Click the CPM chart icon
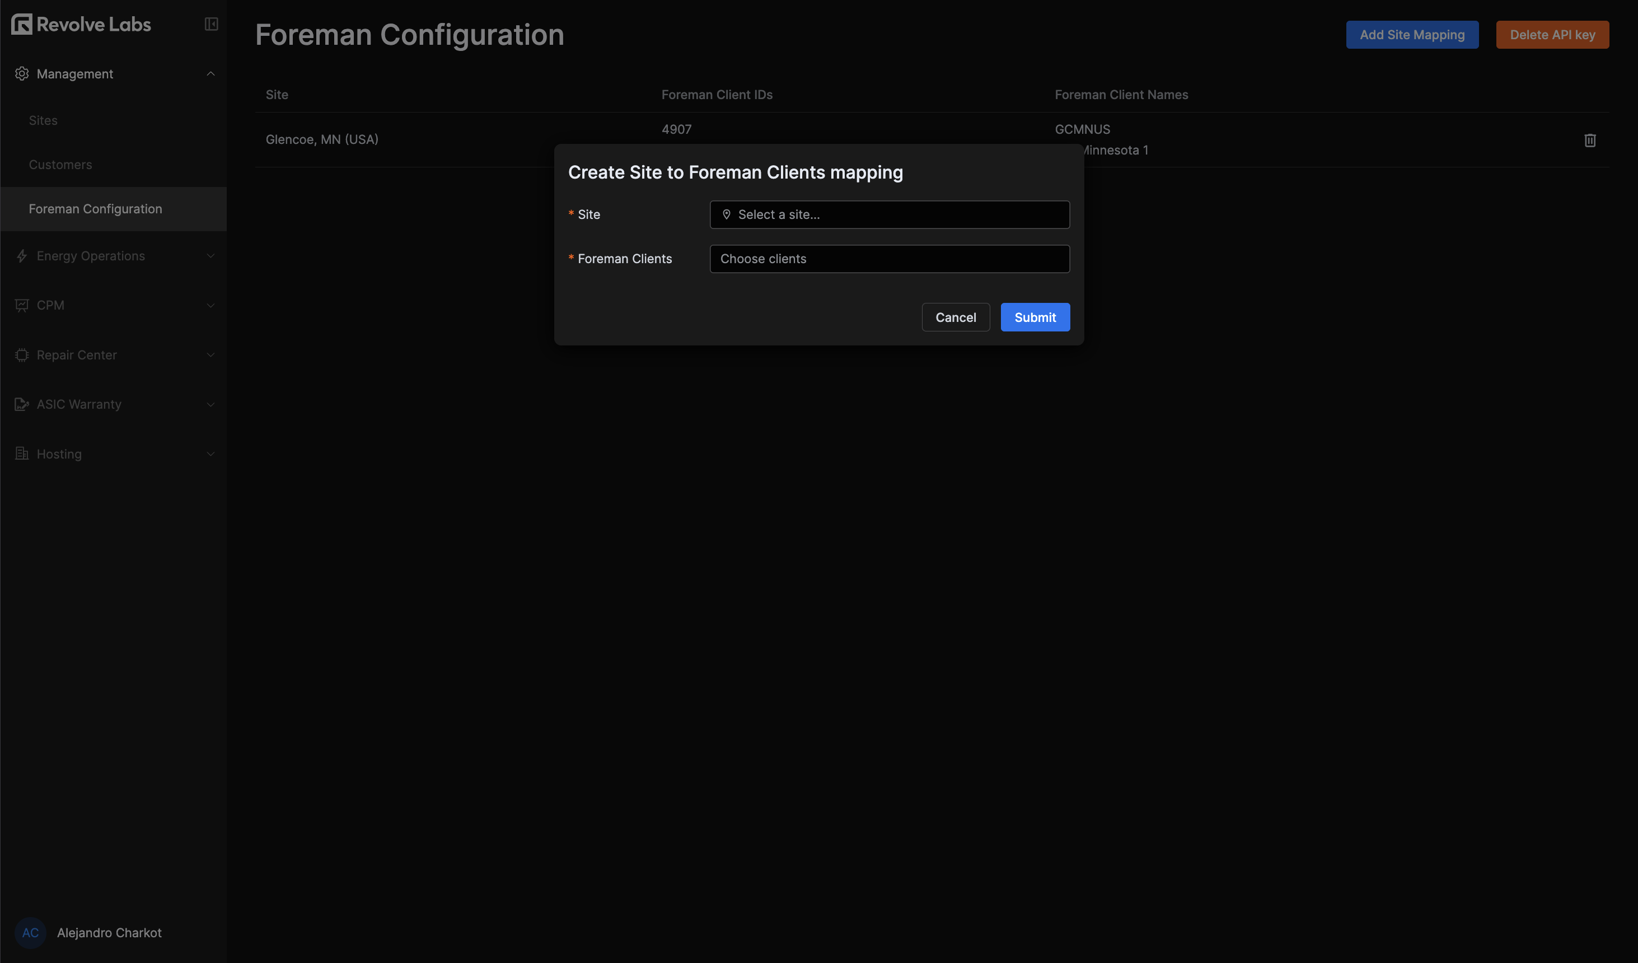The image size is (1638, 963). pyautogui.click(x=21, y=305)
